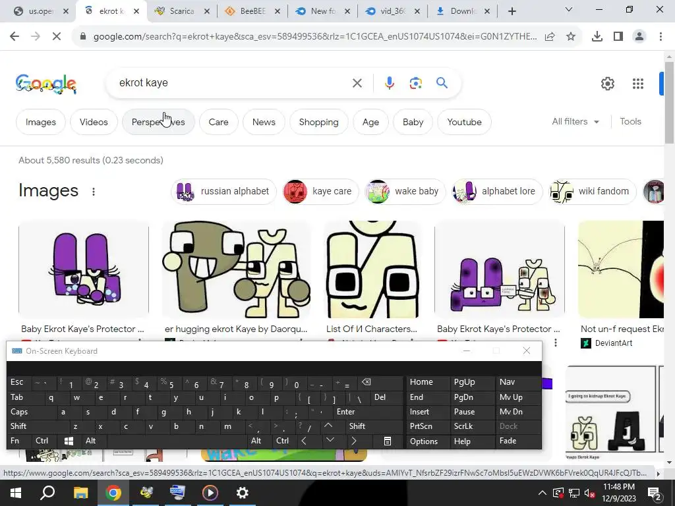
Task: Open Settings gear in taskbar
Action: 243,493
